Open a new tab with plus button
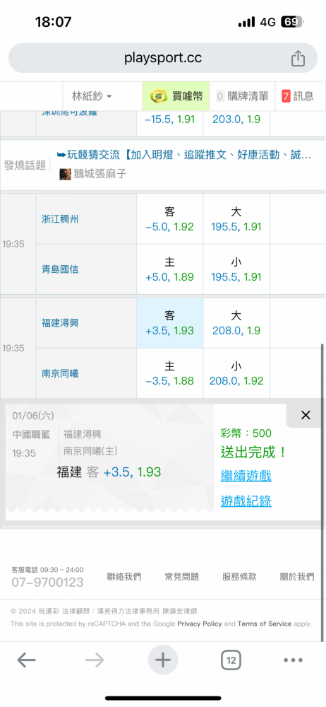 pos(162,660)
